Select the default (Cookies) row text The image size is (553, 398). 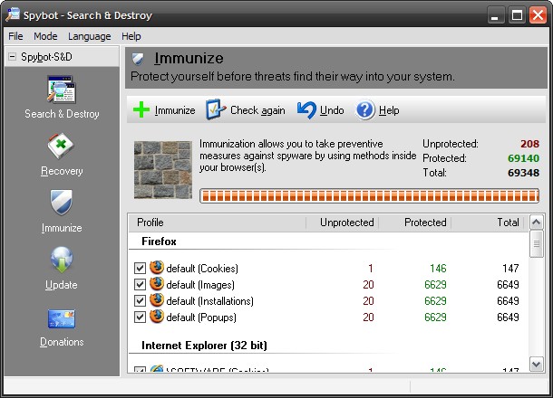pos(202,269)
